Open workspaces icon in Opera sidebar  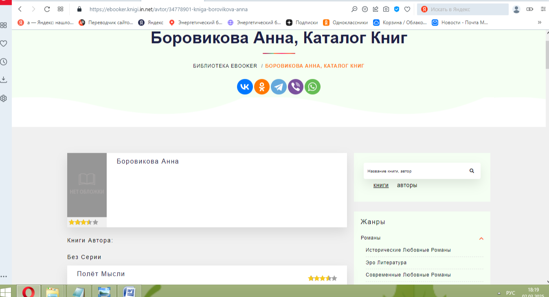coord(3,25)
